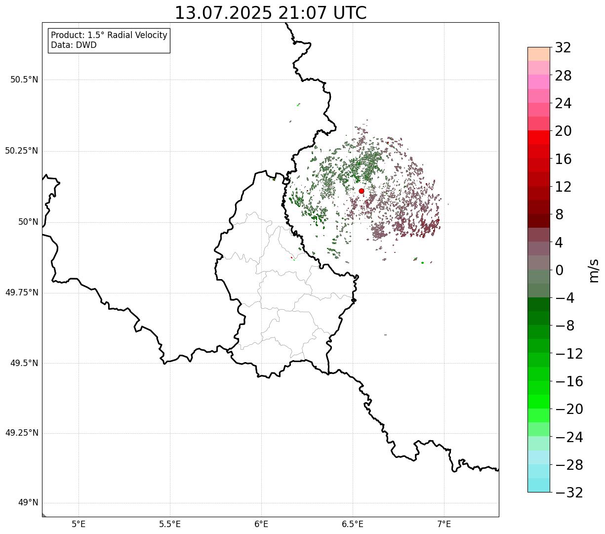Viewport: 605px width, 534px height.
Task: Click the colorbar tick label 16
Action: click(x=563, y=159)
